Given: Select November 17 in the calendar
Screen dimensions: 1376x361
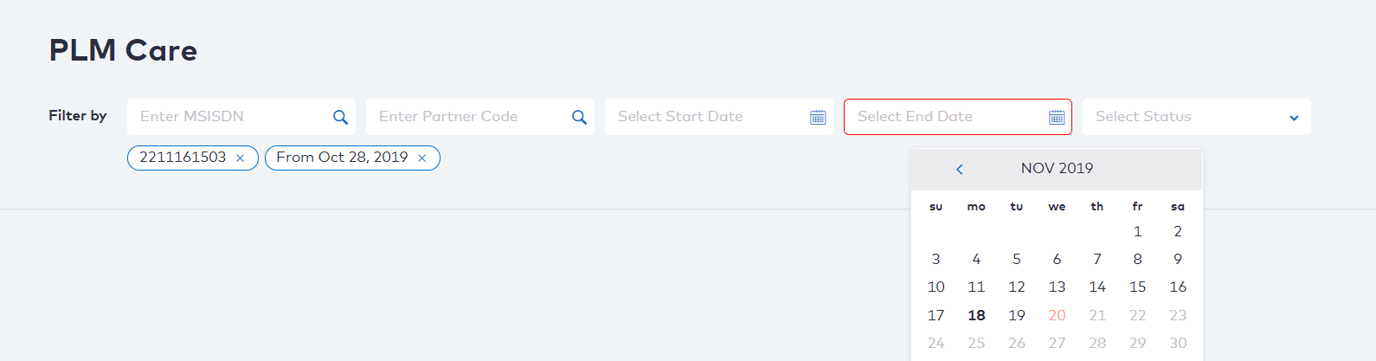Looking at the screenshot, I should tap(936, 315).
